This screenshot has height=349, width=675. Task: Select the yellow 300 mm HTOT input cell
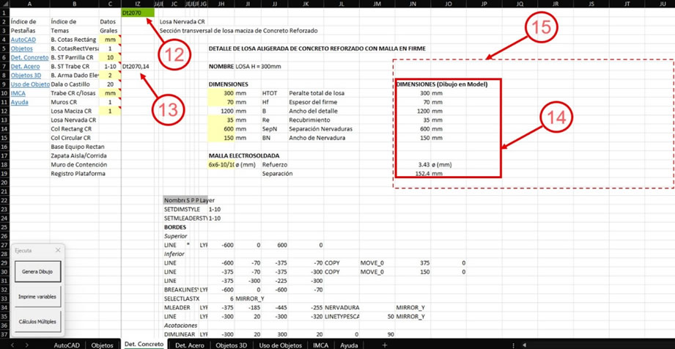pos(221,94)
